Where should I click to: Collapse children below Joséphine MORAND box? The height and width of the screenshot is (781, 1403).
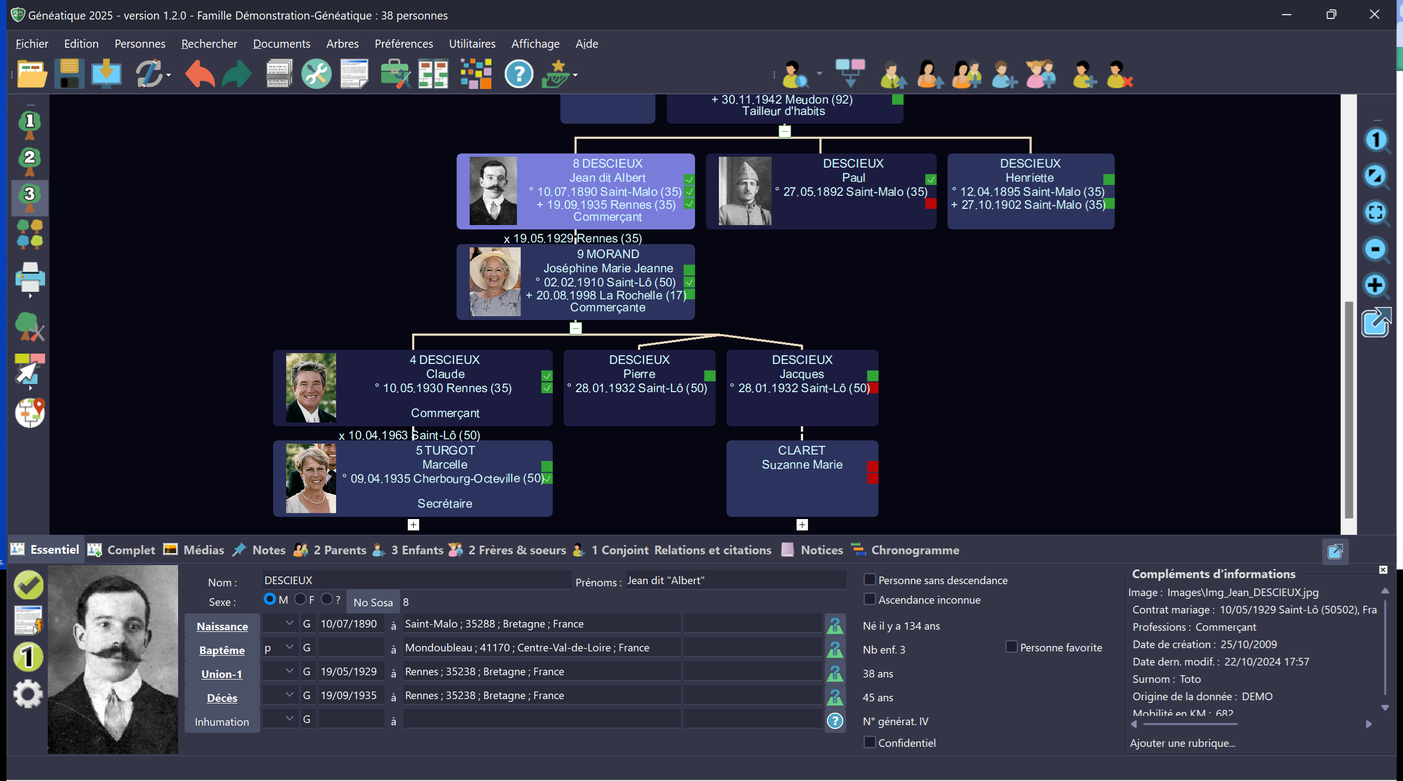click(576, 328)
